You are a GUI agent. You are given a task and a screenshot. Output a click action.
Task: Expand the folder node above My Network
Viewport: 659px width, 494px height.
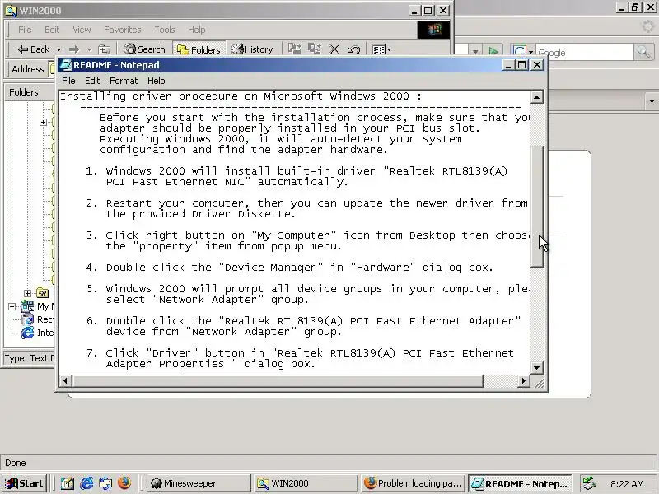pyautogui.click(x=27, y=293)
